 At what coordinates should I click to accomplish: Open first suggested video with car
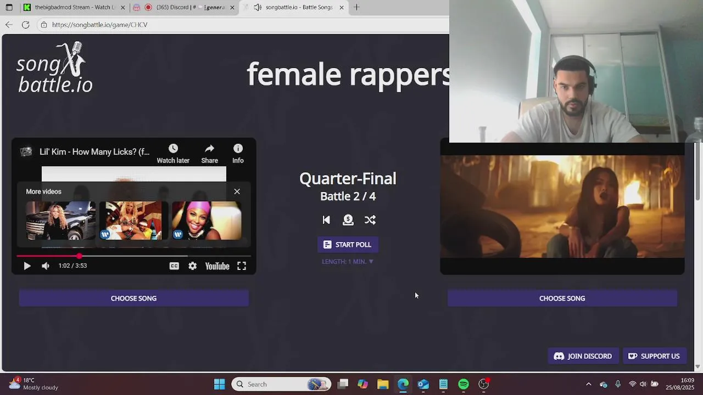click(x=60, y=221)
